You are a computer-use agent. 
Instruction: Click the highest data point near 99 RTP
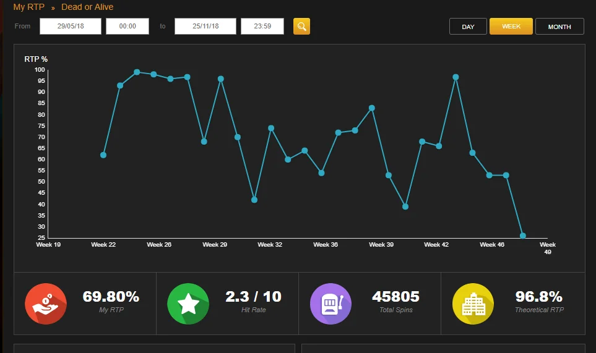[137, 72]
